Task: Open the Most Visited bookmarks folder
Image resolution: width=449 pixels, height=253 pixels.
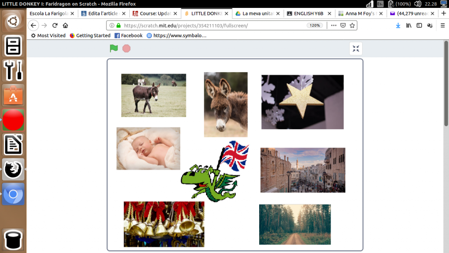Action: [48, 35]
